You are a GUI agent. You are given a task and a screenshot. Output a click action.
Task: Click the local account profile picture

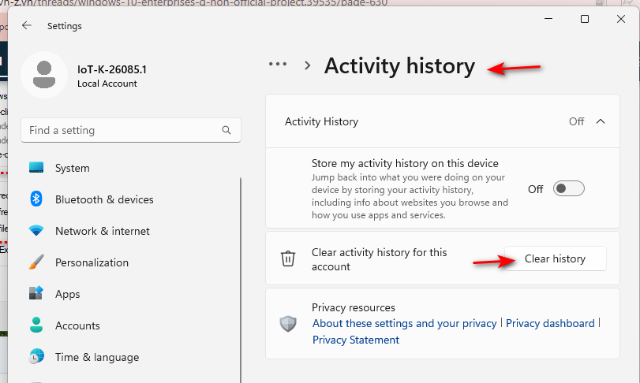44,75
